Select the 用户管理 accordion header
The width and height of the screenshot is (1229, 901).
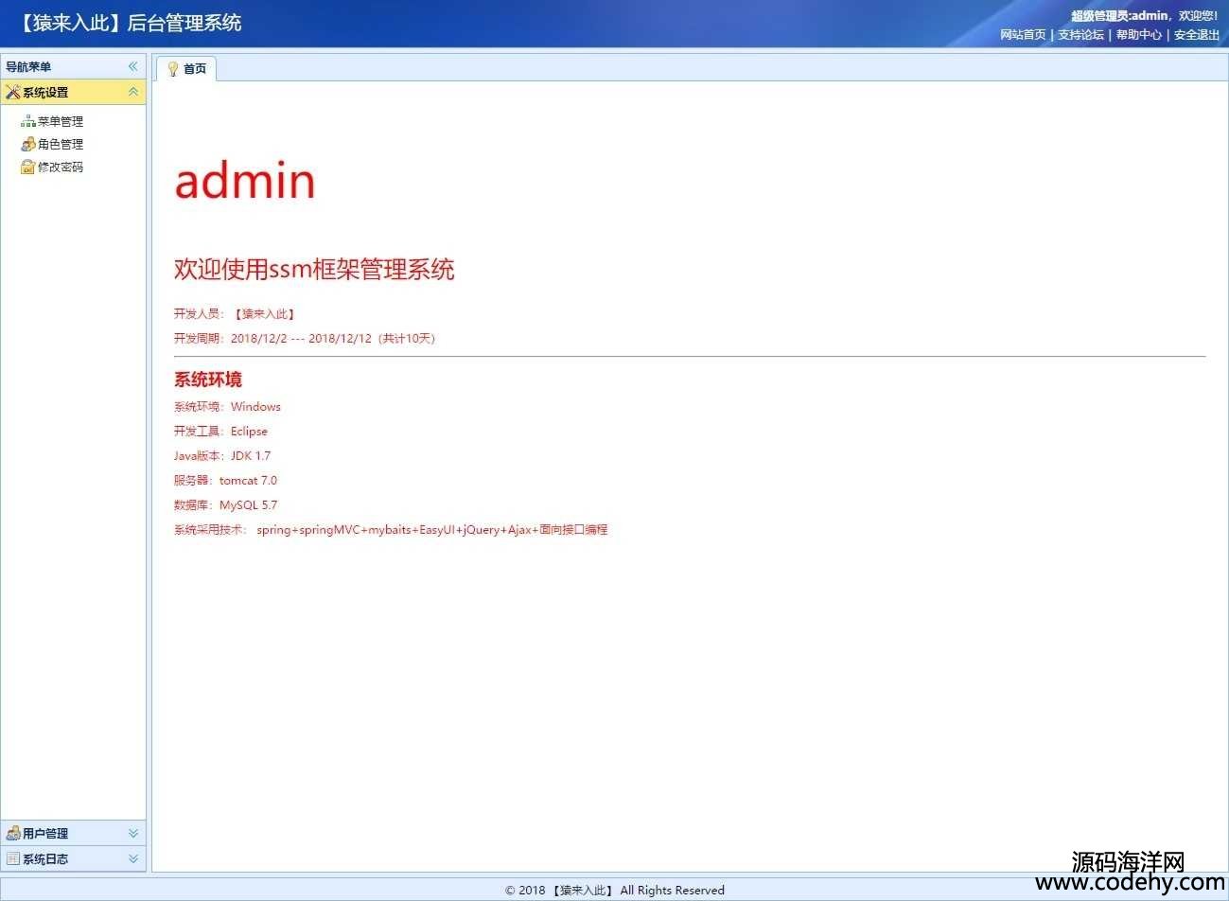pos(73,833)
